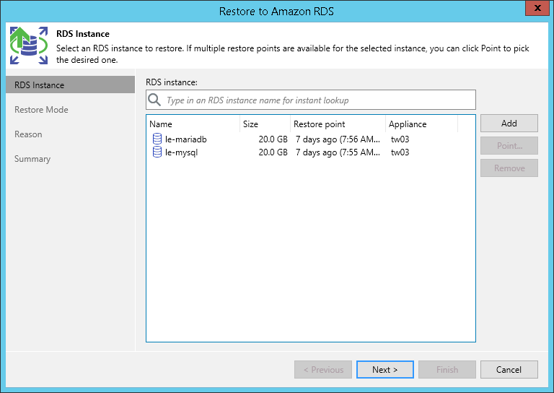
Task: Click the tw03 appliance for le-mariadb
Action: (x=400, y=139)
